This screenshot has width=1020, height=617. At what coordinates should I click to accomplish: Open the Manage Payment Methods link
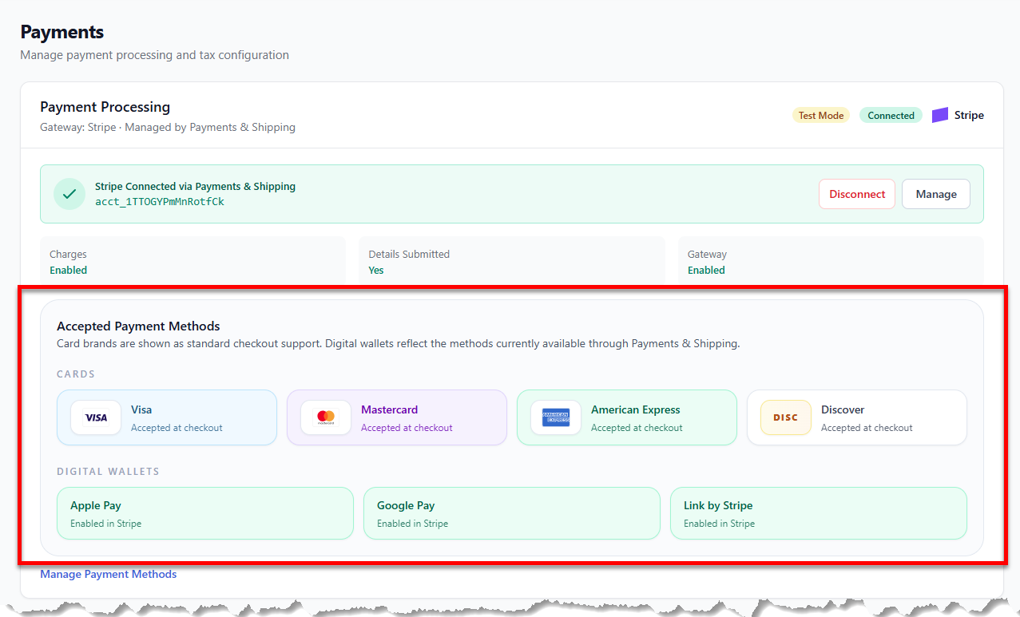click(109, 574)
